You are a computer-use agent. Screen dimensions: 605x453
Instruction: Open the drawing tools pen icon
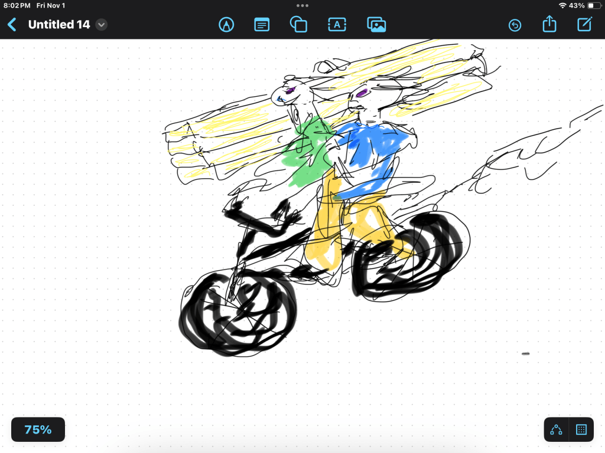click(226, 25)
